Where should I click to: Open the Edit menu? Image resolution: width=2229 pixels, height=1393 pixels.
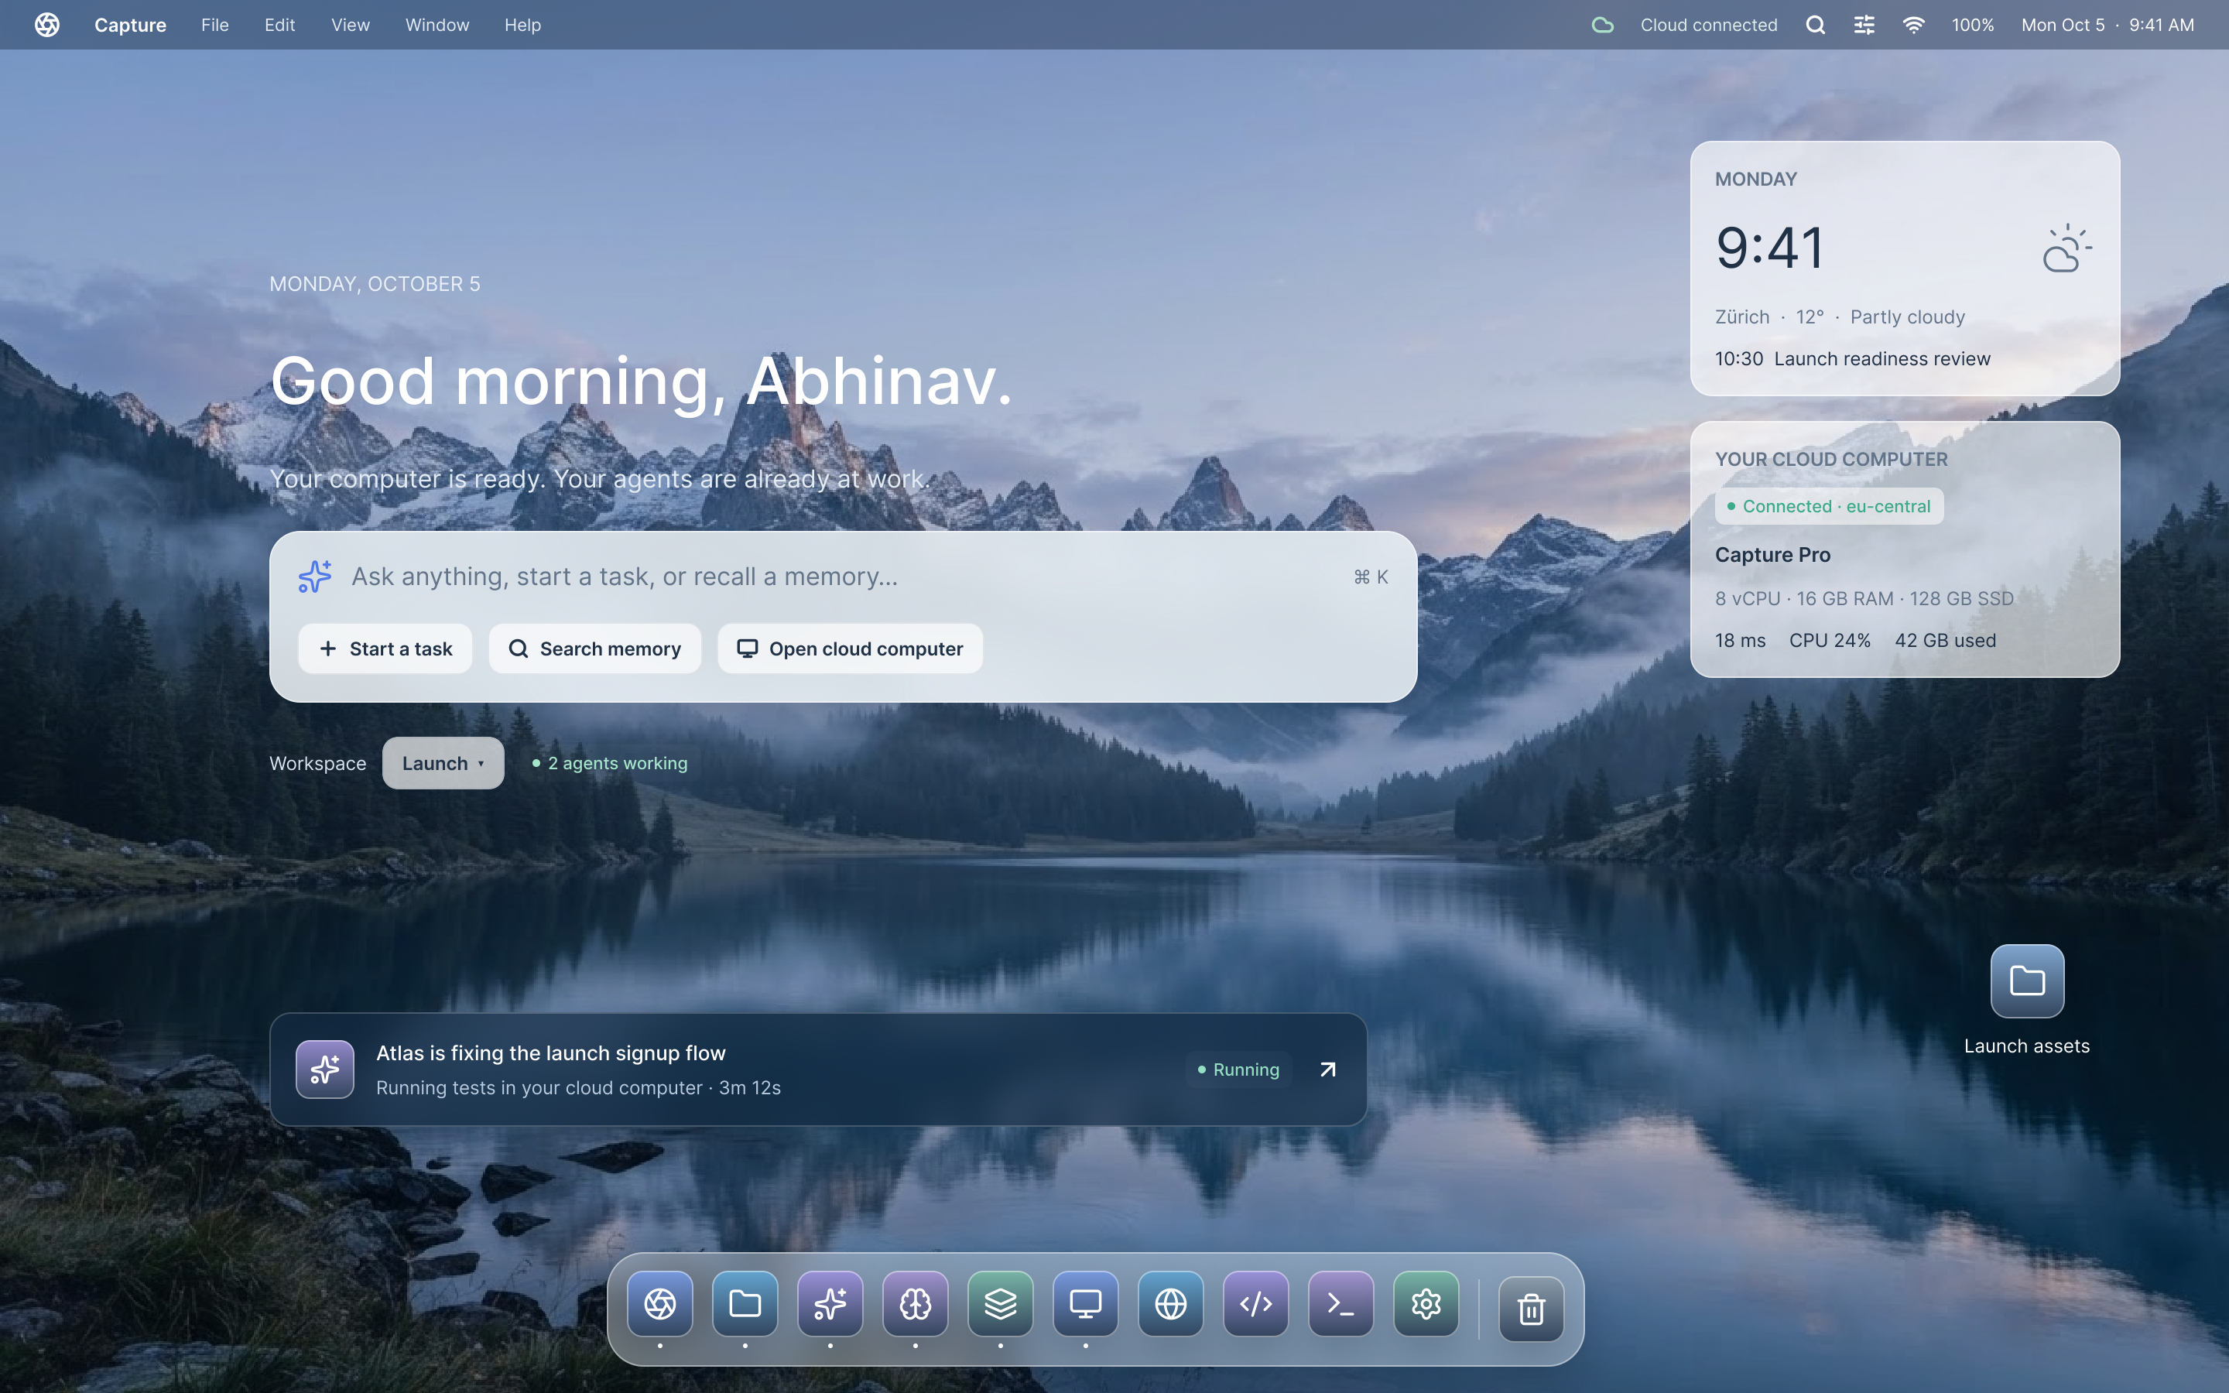279,25
